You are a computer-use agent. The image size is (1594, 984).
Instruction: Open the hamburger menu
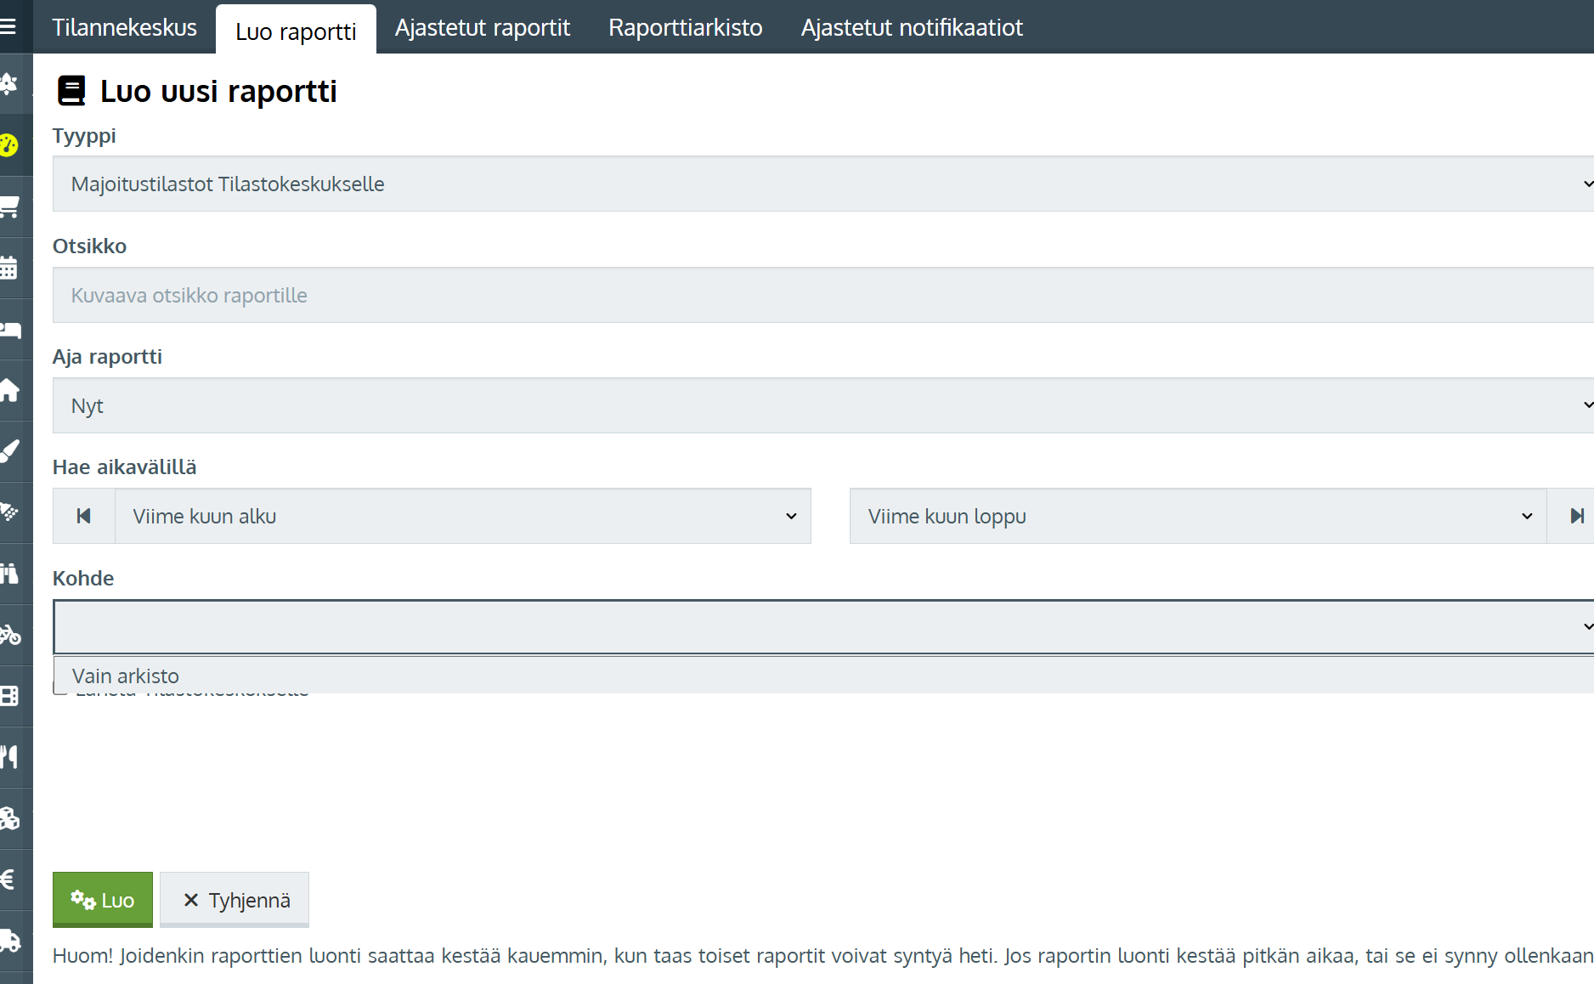point(8,26)
